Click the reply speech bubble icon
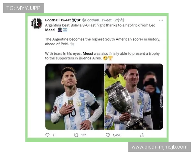 (x=48, y=135)
